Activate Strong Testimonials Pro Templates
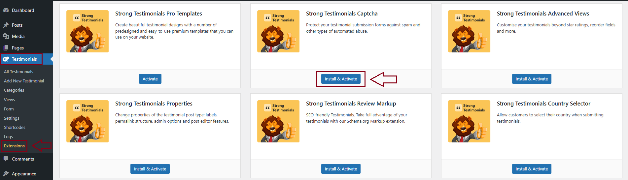 [x=150, y=79]
